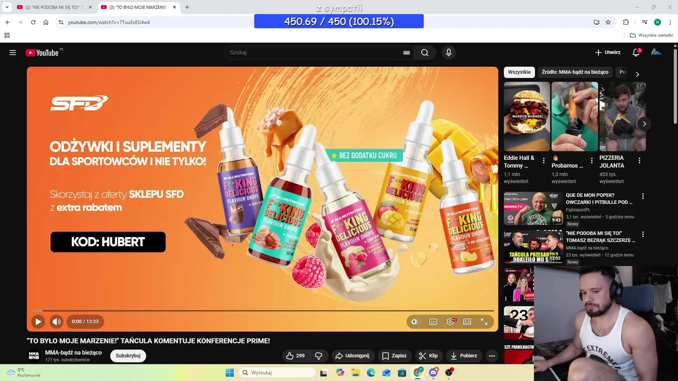Go to the browser home page
678x381 pixels.
(x=46, y=22)
